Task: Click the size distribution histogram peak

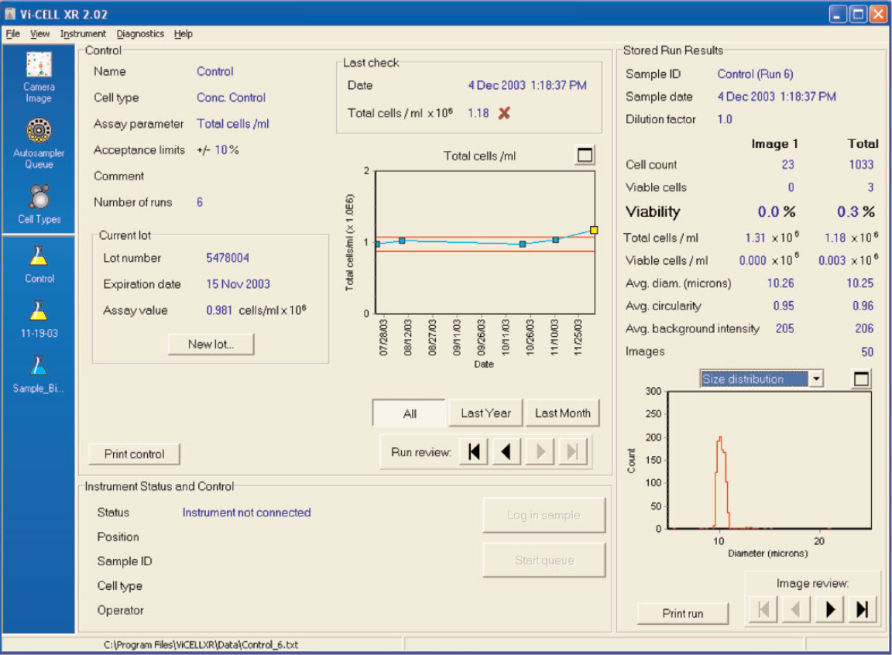Action: coord(720,437)
